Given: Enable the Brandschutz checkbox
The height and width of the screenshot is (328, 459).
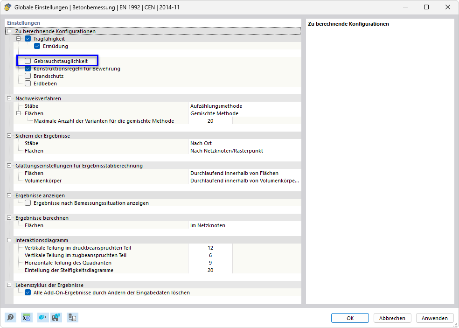Looking at the screenshot, I should (x=28, y=76).
